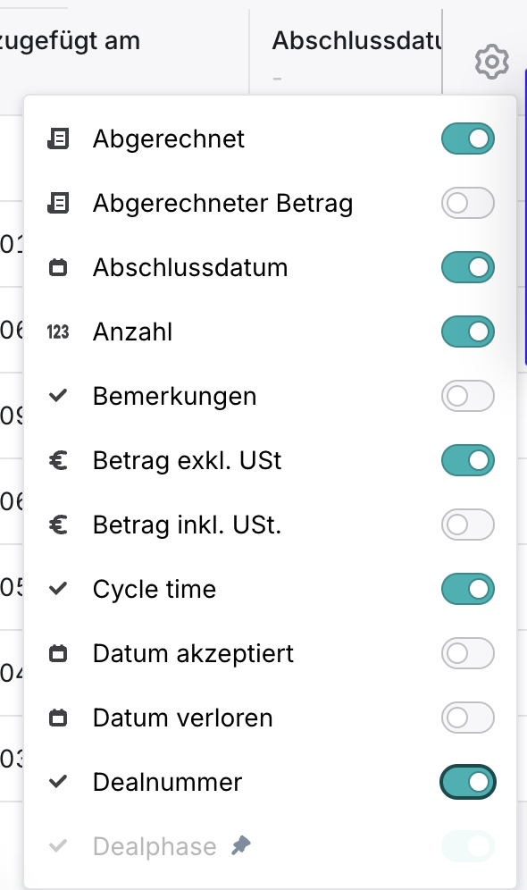Click the hinzugefügt am column header
The width and height of the screenshot is (527, 890).
(69, 41)
